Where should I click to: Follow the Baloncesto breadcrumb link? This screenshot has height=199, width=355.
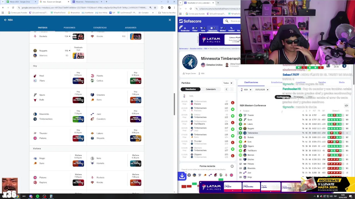pos(184,49)
